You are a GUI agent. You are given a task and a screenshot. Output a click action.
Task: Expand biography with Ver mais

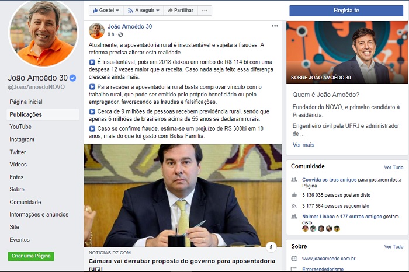tap(303, 145)
